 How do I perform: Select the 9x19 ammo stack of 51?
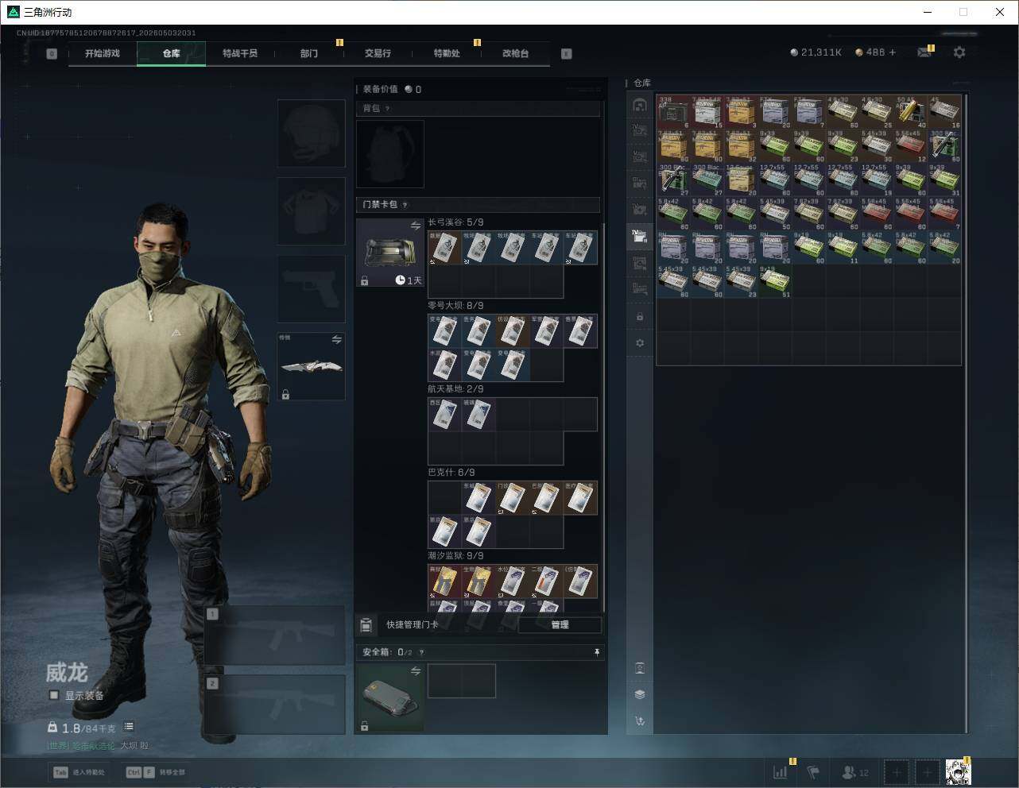pyautogui.click(x=775, y=282)
